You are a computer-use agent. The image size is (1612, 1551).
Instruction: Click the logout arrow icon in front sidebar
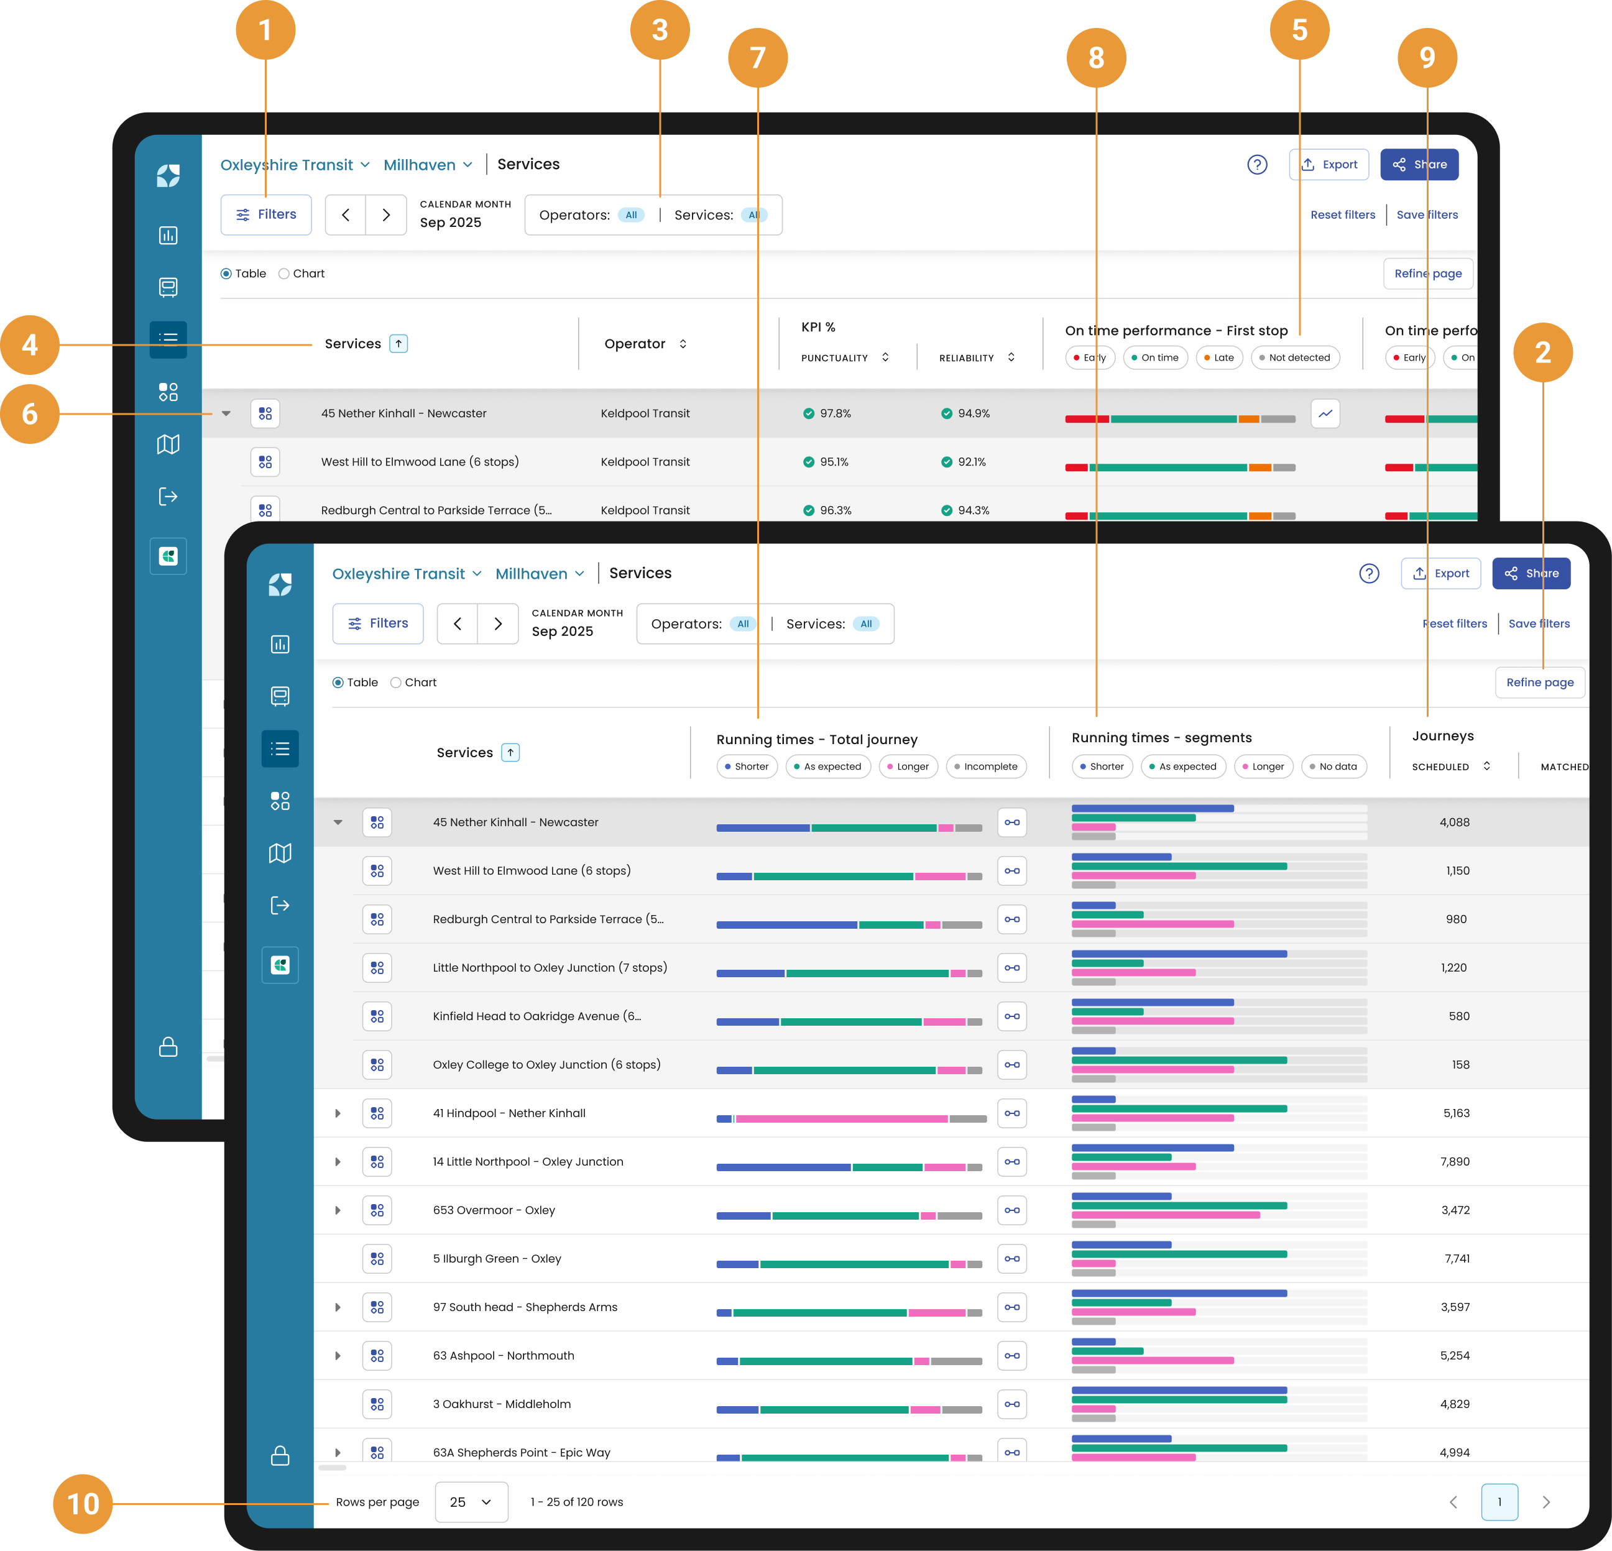pyautogui.click(x=280, y=904)
